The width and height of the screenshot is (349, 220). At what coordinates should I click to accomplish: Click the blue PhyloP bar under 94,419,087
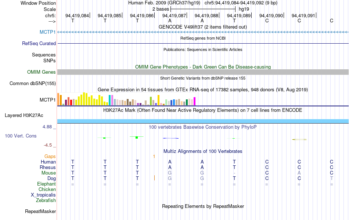(x=171, y=138)
